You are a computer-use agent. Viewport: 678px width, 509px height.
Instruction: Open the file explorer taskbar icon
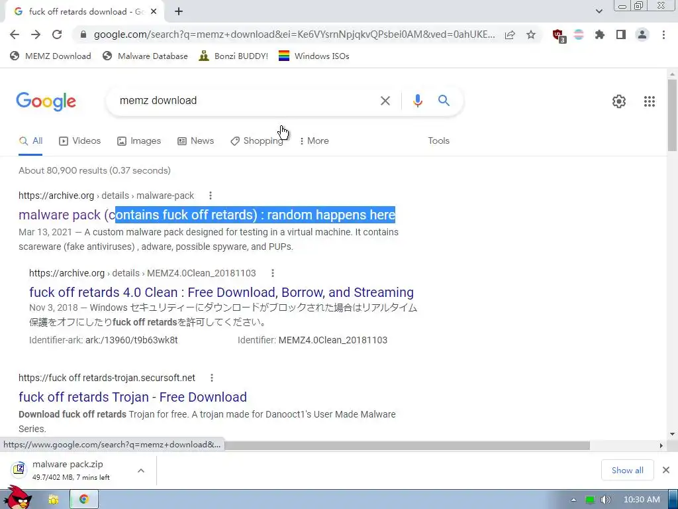[x=53, y=500]
